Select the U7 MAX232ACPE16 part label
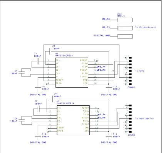The width and height of the screenshot is (163, 153). click(x=66, y=102)
